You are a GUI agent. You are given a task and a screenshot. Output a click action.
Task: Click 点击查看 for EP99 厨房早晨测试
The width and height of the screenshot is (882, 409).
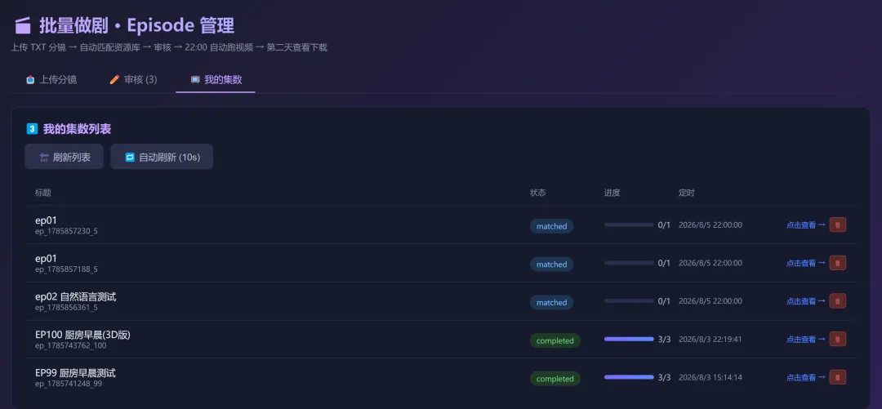click(805, 377)
